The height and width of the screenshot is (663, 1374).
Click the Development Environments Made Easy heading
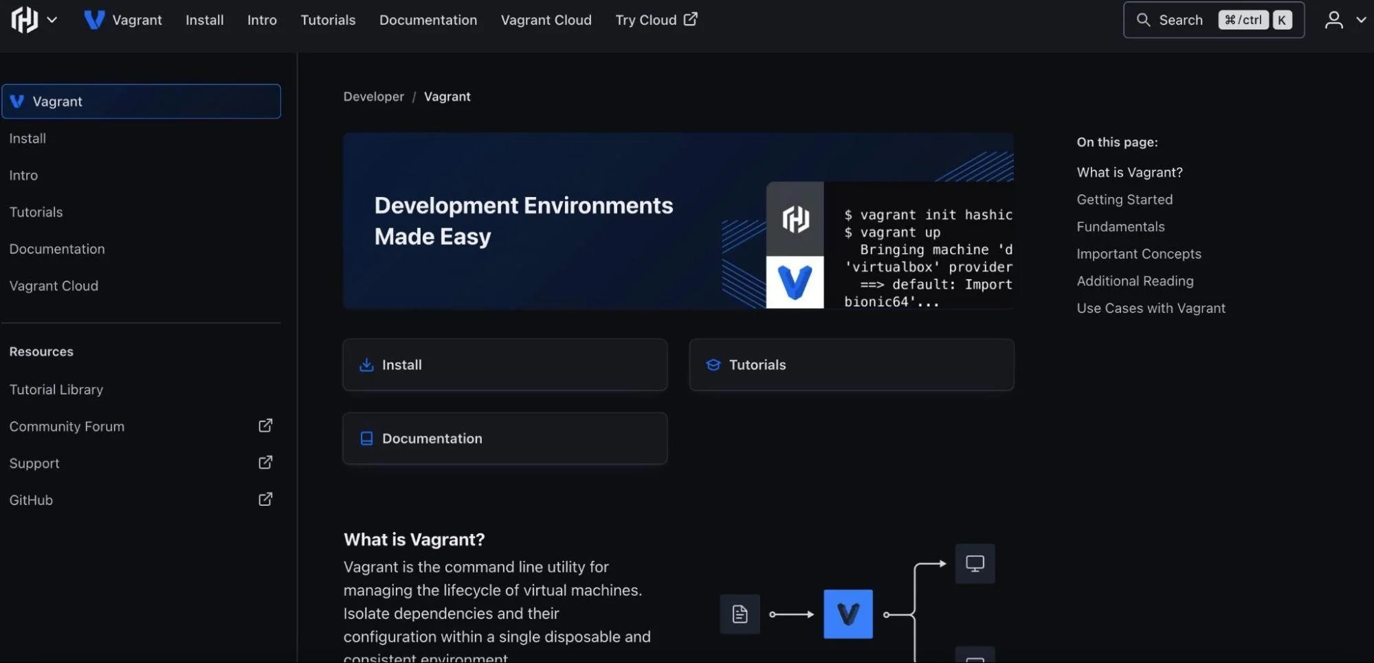click(524, 221)
